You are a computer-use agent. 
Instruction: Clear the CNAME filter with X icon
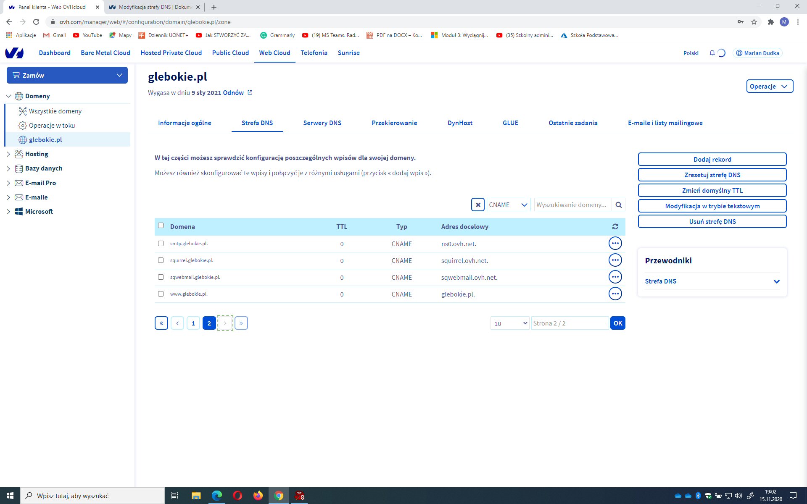(x=478, y=205)
